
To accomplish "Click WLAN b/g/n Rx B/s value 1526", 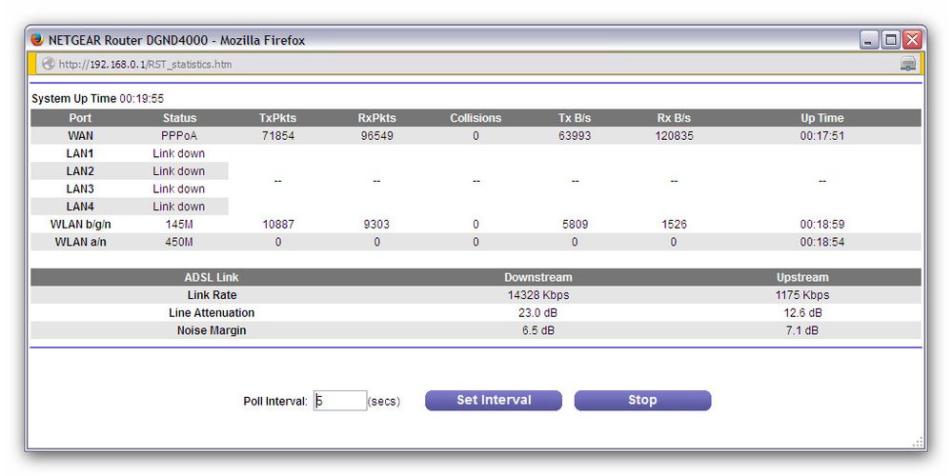I will pyautogui.click(x=674, y=225).
